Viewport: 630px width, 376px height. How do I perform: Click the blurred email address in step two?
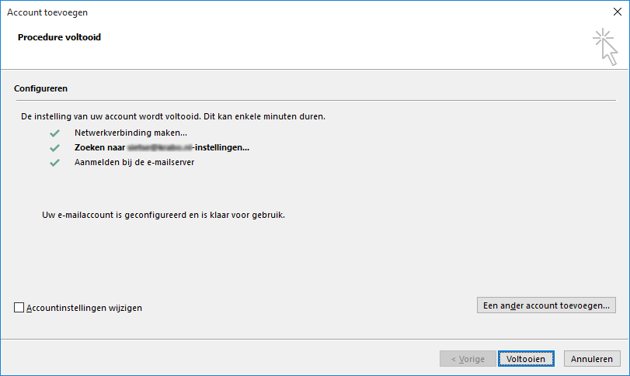click(x=165, y=147)
